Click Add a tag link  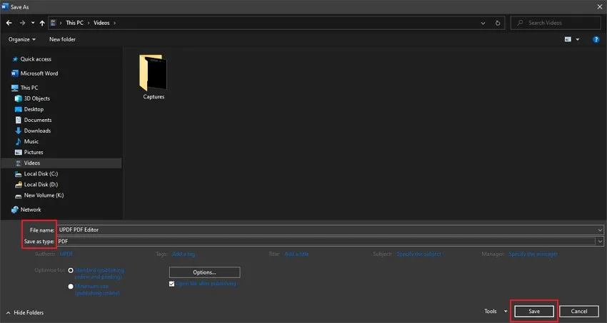pos(184,255)
